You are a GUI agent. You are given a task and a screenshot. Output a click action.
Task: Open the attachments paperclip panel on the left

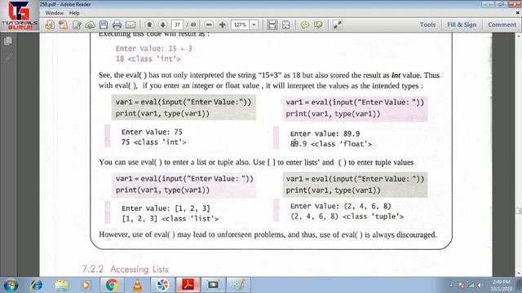tap(8, 58)
